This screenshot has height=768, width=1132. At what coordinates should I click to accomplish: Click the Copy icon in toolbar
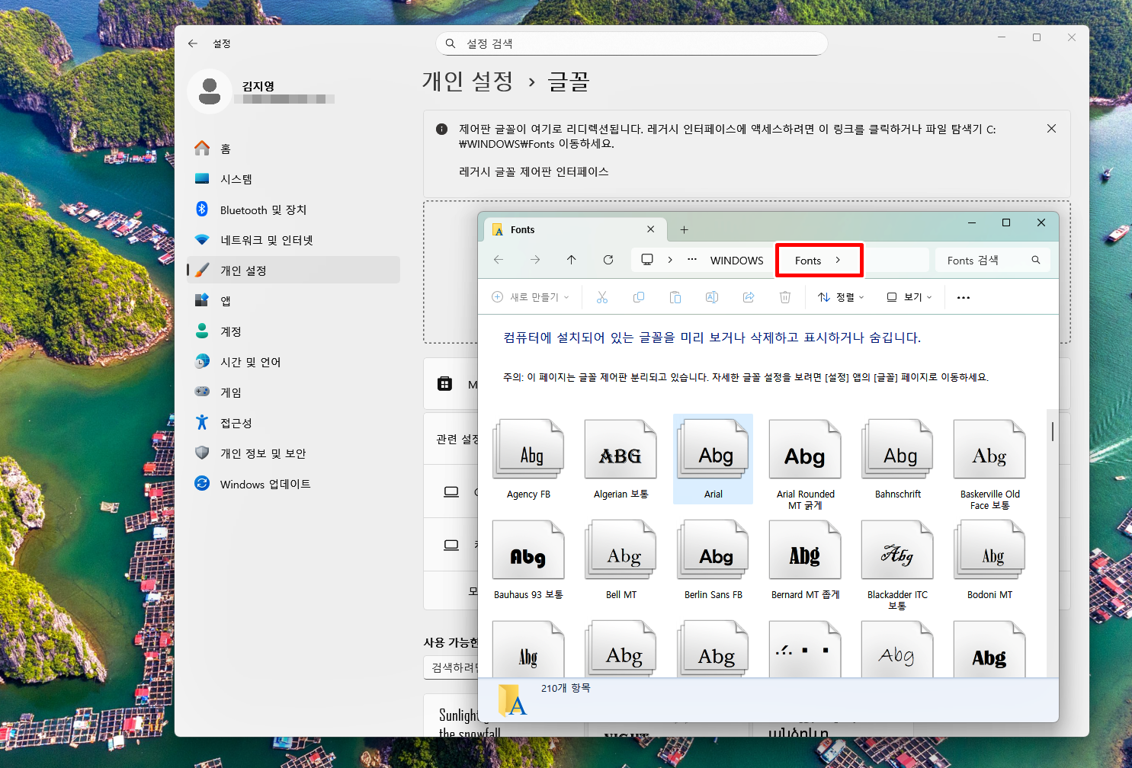[x=639, y=297]
